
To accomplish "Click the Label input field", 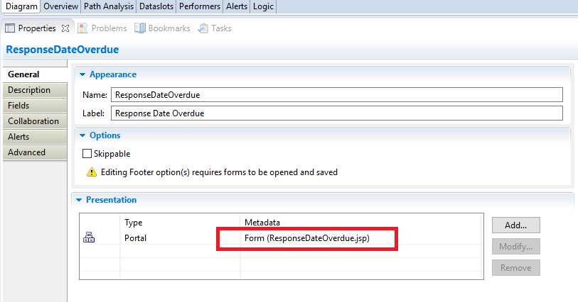I will (x=337, y=113).
